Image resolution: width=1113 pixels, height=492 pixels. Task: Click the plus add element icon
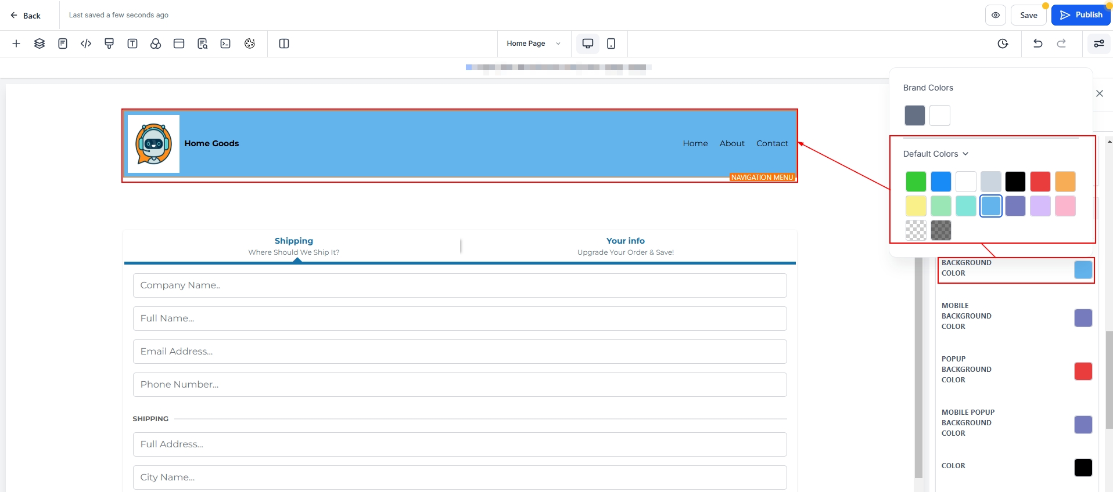(16, 44)
